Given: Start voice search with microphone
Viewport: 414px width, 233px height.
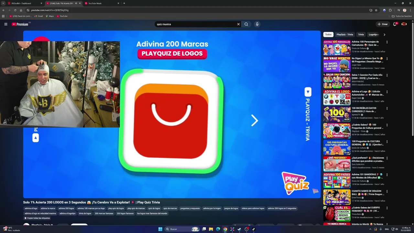Looking at the screenshot, I should click(257, 24).
